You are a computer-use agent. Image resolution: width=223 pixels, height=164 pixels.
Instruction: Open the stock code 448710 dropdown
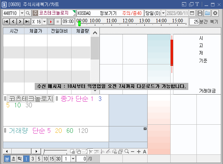(22, 13)
